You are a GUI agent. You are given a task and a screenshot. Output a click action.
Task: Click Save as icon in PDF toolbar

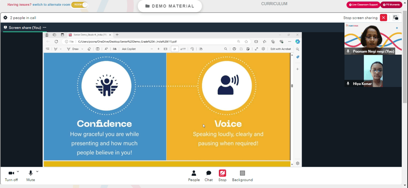click(x=248, y=49)
